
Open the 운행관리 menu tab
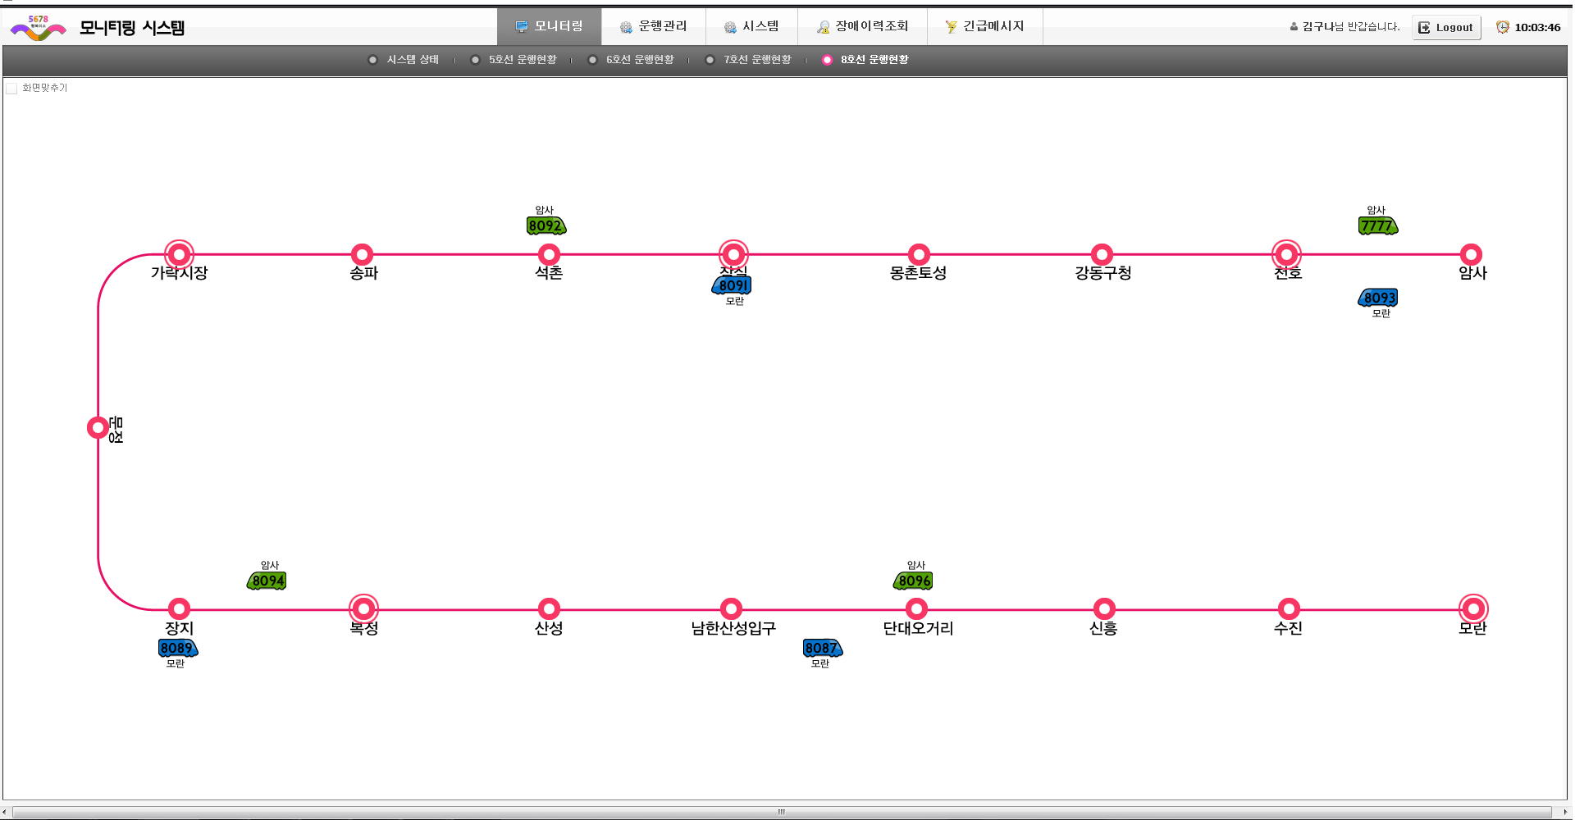click(x=653, y=26)
